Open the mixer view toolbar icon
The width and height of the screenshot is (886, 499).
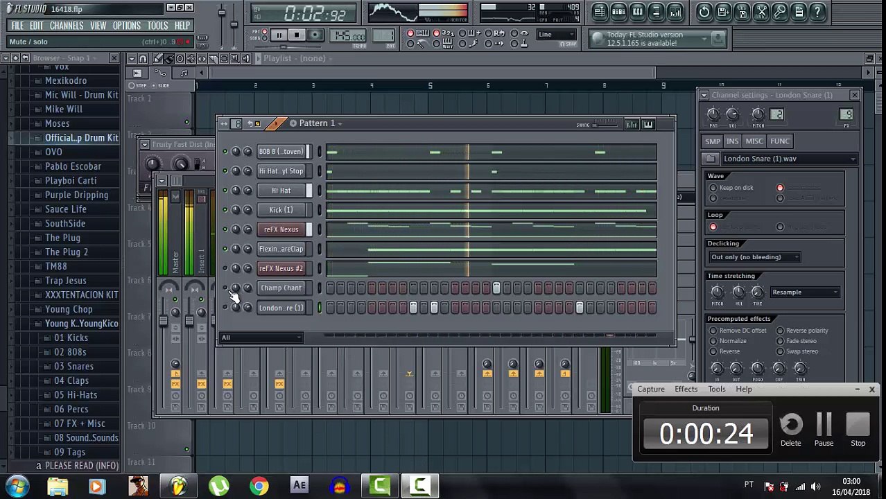675,12
